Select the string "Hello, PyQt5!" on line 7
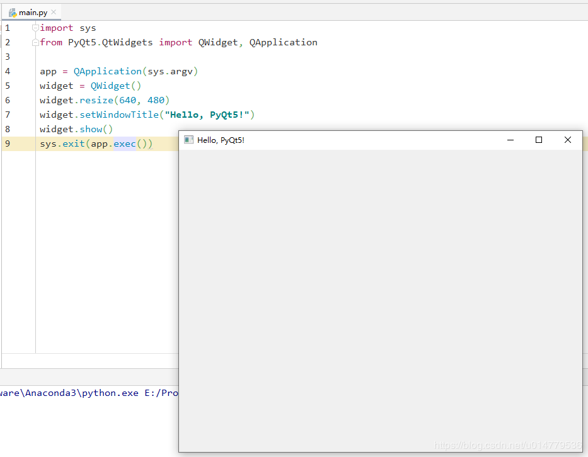 point(208,115)
